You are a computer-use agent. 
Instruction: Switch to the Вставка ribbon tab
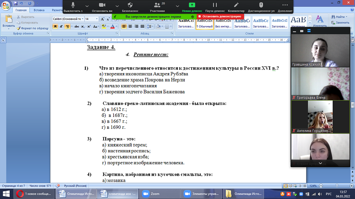click(x=39, y=10)
